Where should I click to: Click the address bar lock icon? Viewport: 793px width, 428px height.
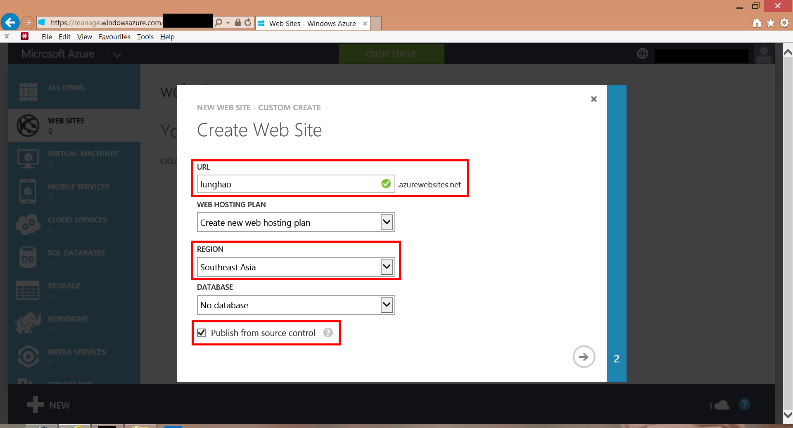238,22
